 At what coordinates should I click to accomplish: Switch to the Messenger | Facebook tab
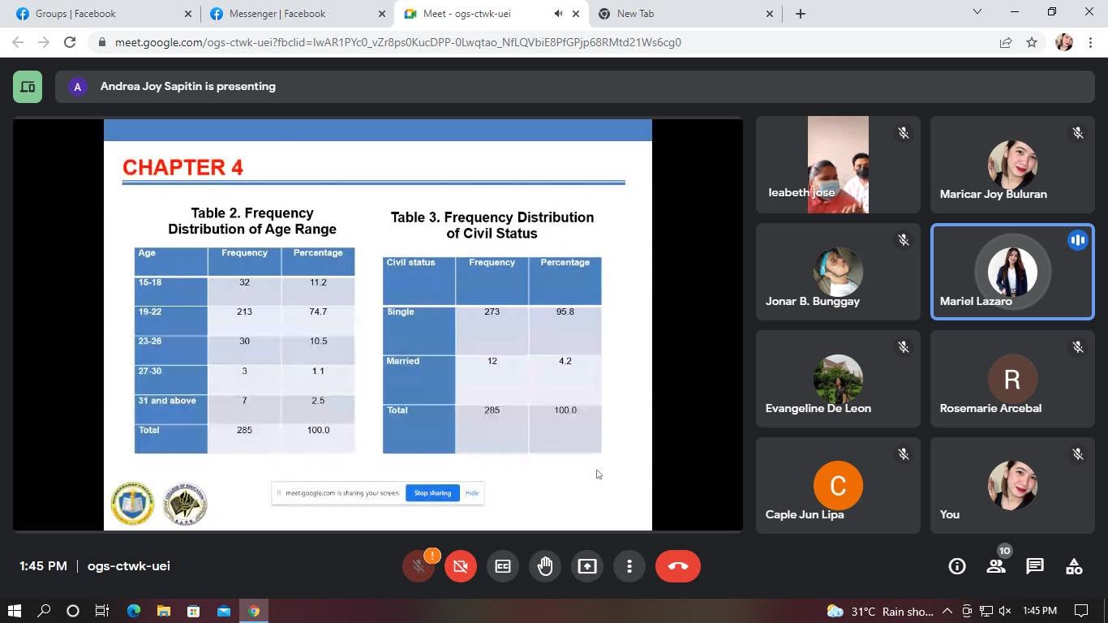(x=297, y=14)
